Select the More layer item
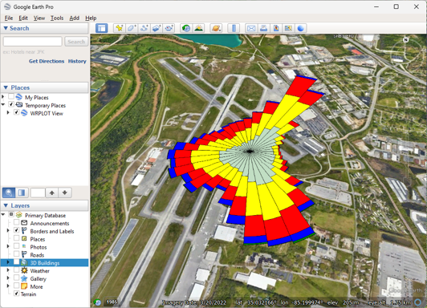The image size is (427, 308). pyautogui.click(x=36, y=286)
